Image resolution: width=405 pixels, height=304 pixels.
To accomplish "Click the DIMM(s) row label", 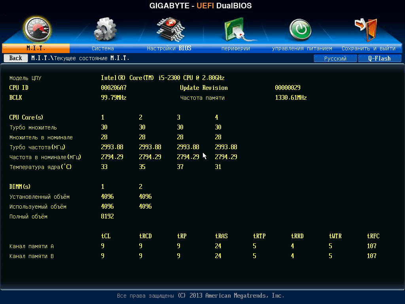I will point(20,187).
